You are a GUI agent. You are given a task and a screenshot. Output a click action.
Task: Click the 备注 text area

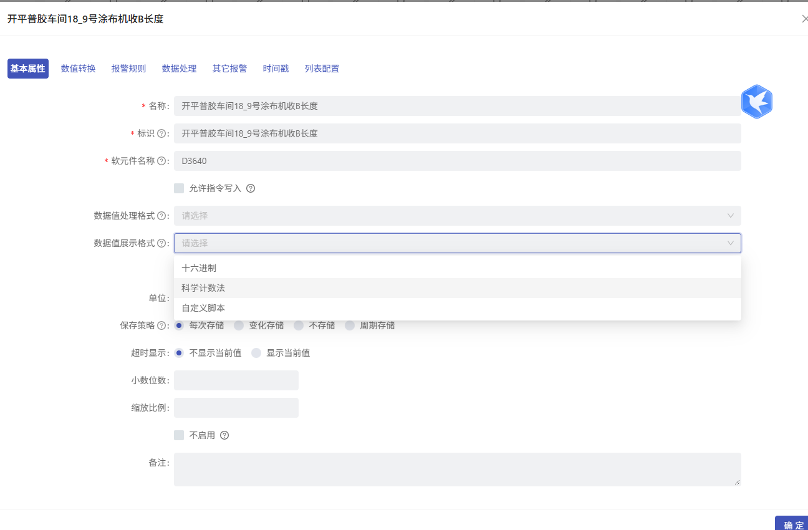(458, 470)
